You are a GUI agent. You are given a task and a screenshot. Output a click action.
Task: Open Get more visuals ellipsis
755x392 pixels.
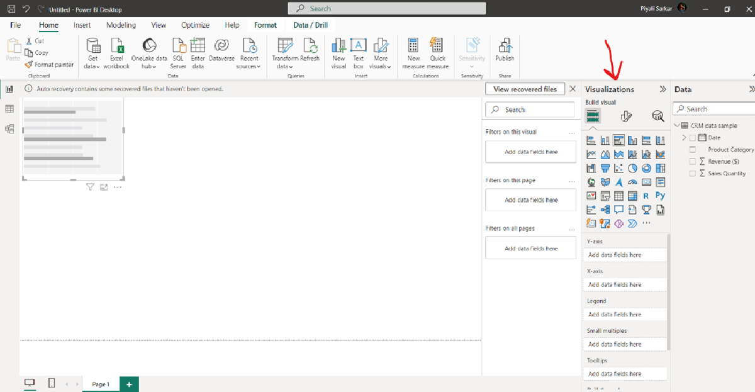pos(646,223)
